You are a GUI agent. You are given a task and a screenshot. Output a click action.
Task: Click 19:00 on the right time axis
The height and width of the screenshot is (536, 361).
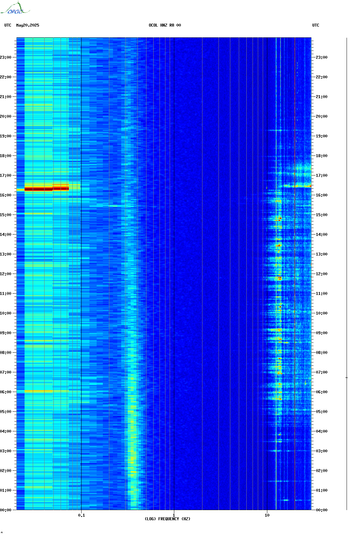322,136
